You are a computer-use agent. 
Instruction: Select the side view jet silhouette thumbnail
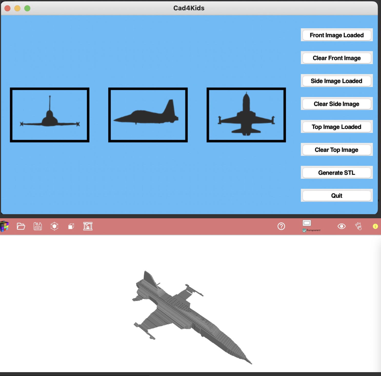pyautogui.click(x=148, y=115)
